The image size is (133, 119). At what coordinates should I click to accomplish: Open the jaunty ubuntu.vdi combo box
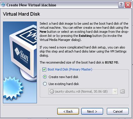tap(83, 91)
